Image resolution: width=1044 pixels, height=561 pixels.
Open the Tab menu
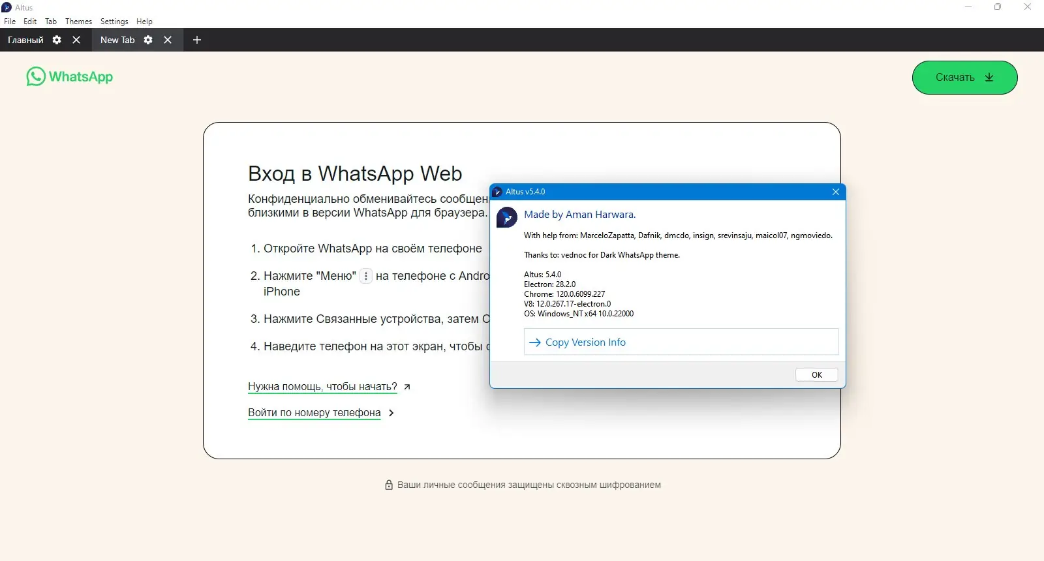coord(51,22)
